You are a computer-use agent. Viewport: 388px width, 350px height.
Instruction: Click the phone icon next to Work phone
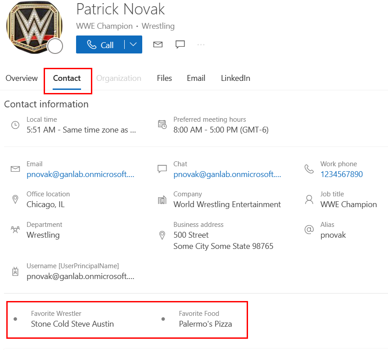(x=309, y=169)
